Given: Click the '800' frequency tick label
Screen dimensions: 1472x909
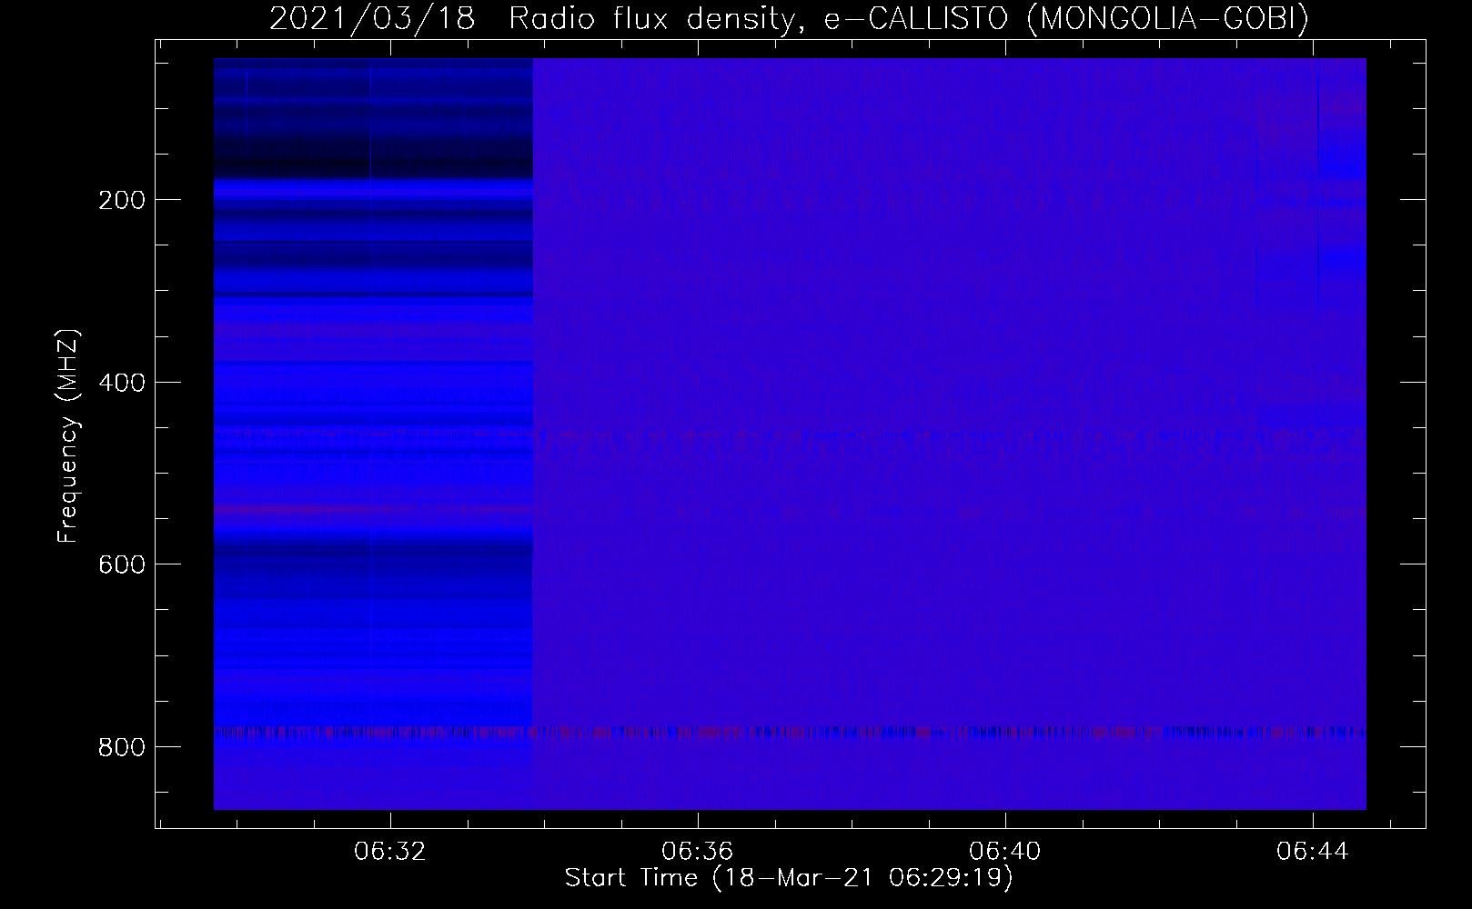Looking at the screenshot, I should (121, 747).
